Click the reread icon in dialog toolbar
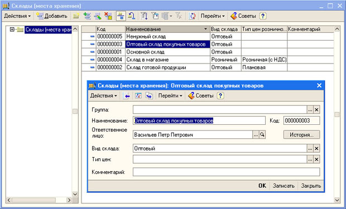The image size is (346, 209). coord(138,96)
